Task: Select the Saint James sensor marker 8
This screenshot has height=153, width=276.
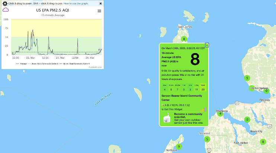Action: pyautogui.click(x=183, y=39)
